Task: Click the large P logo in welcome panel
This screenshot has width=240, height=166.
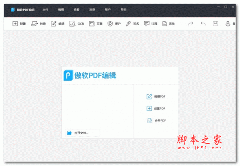Action: (68, 75)
